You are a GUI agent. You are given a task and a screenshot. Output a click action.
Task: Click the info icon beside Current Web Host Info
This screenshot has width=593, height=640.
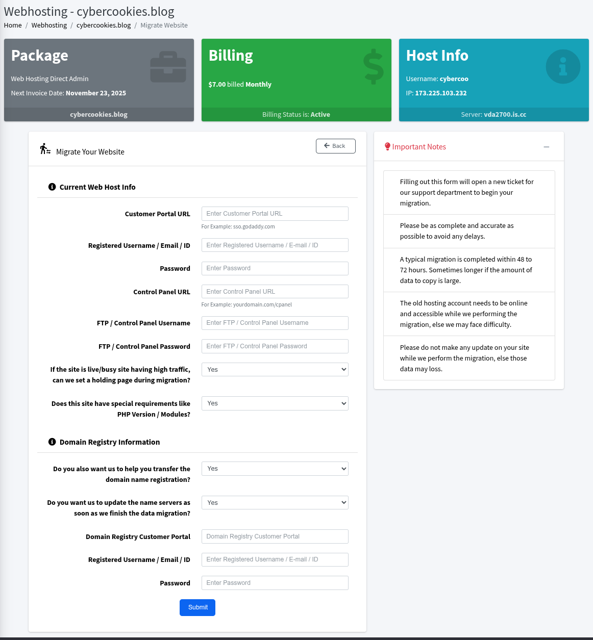point(52,187)
